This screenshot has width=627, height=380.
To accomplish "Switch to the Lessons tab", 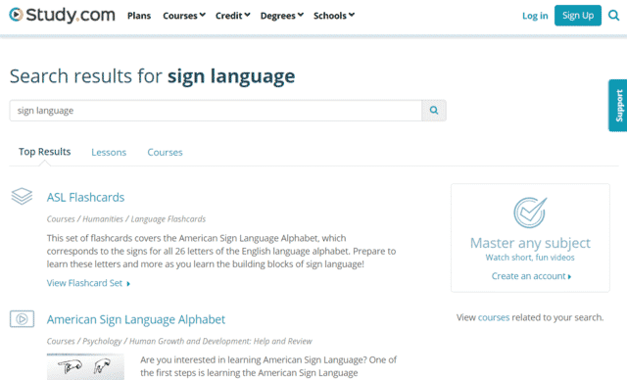I will click(109, 152).
